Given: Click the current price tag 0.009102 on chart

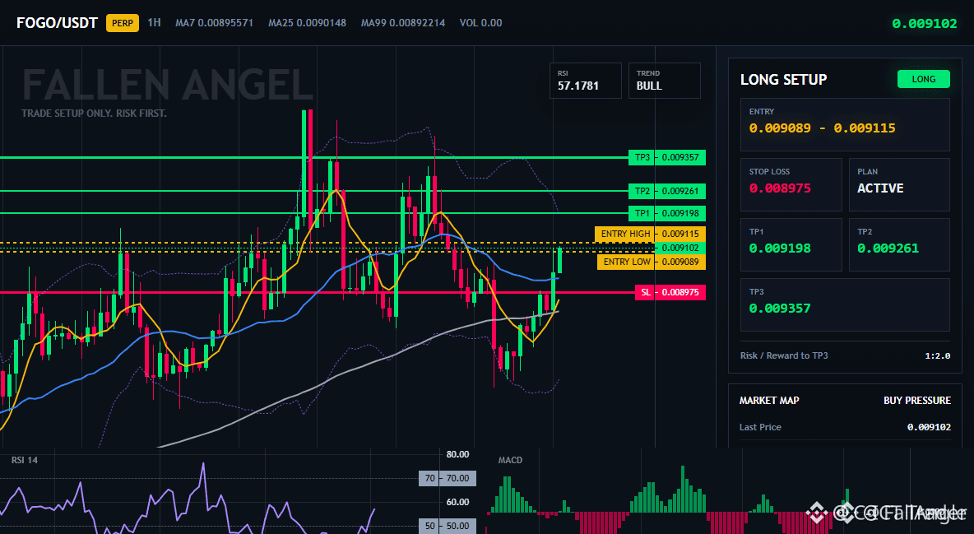Looking at the screenshot, I should point(680,248).
